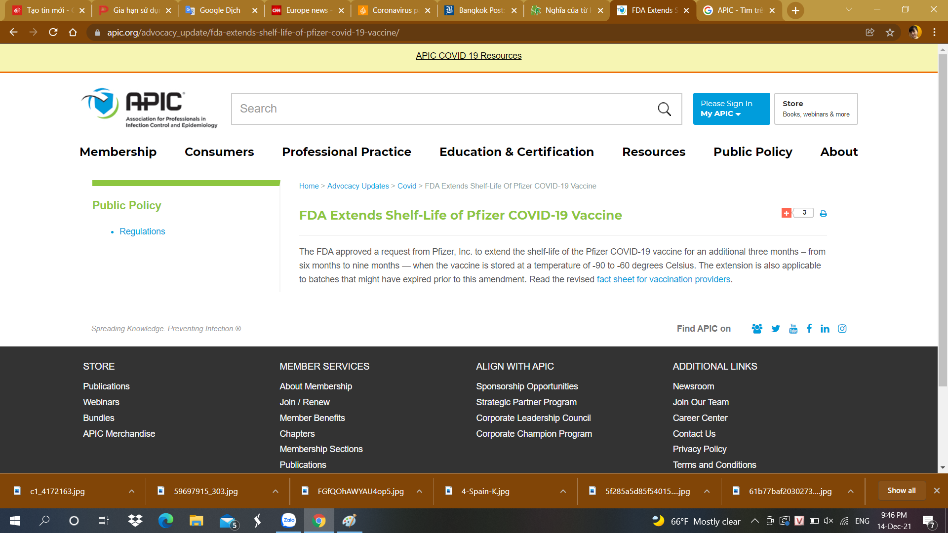Viewport: 948px width, 533px height.
Task: Click Advocacy Updates breadcrumb
Action: pyautogui.click(x=358, y=186)
